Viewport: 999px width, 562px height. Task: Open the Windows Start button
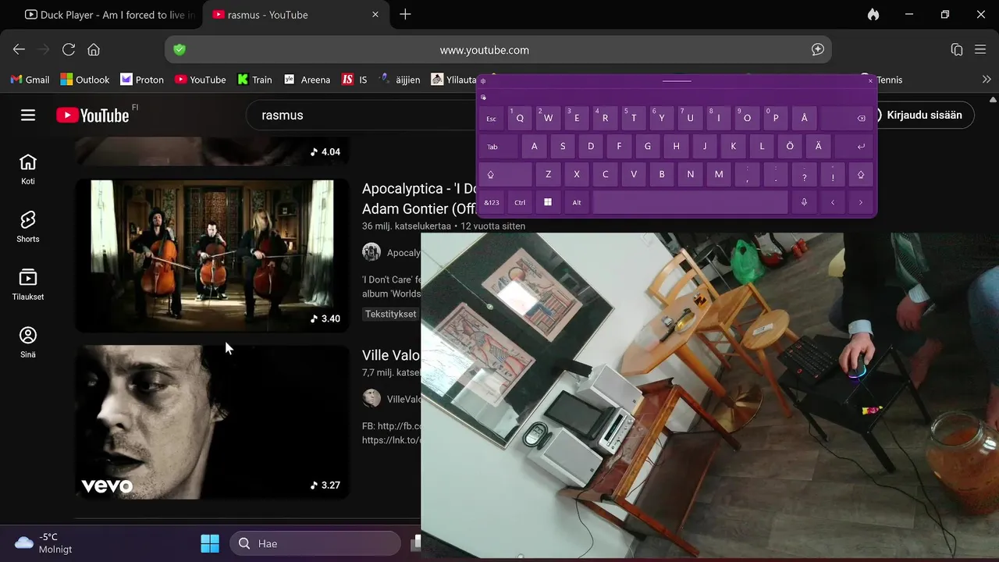tap(210, 543)
